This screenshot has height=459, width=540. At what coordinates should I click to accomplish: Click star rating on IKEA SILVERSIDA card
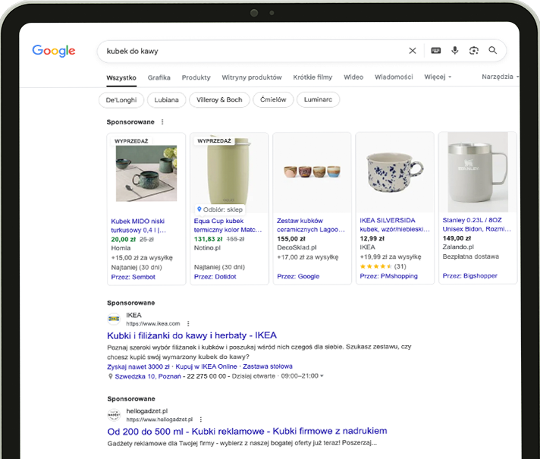pyautogui.click(x=375, y=266)
